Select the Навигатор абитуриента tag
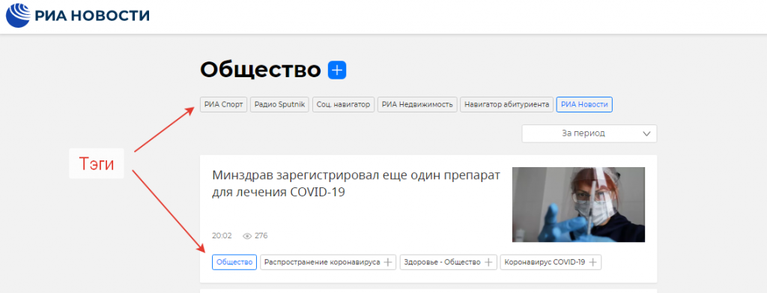 [506, 105]
